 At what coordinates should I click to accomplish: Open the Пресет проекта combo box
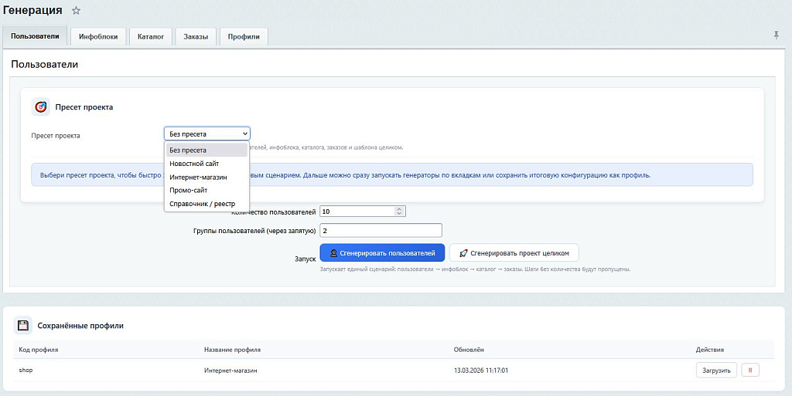pyautogui.click(x=207, y=134)
